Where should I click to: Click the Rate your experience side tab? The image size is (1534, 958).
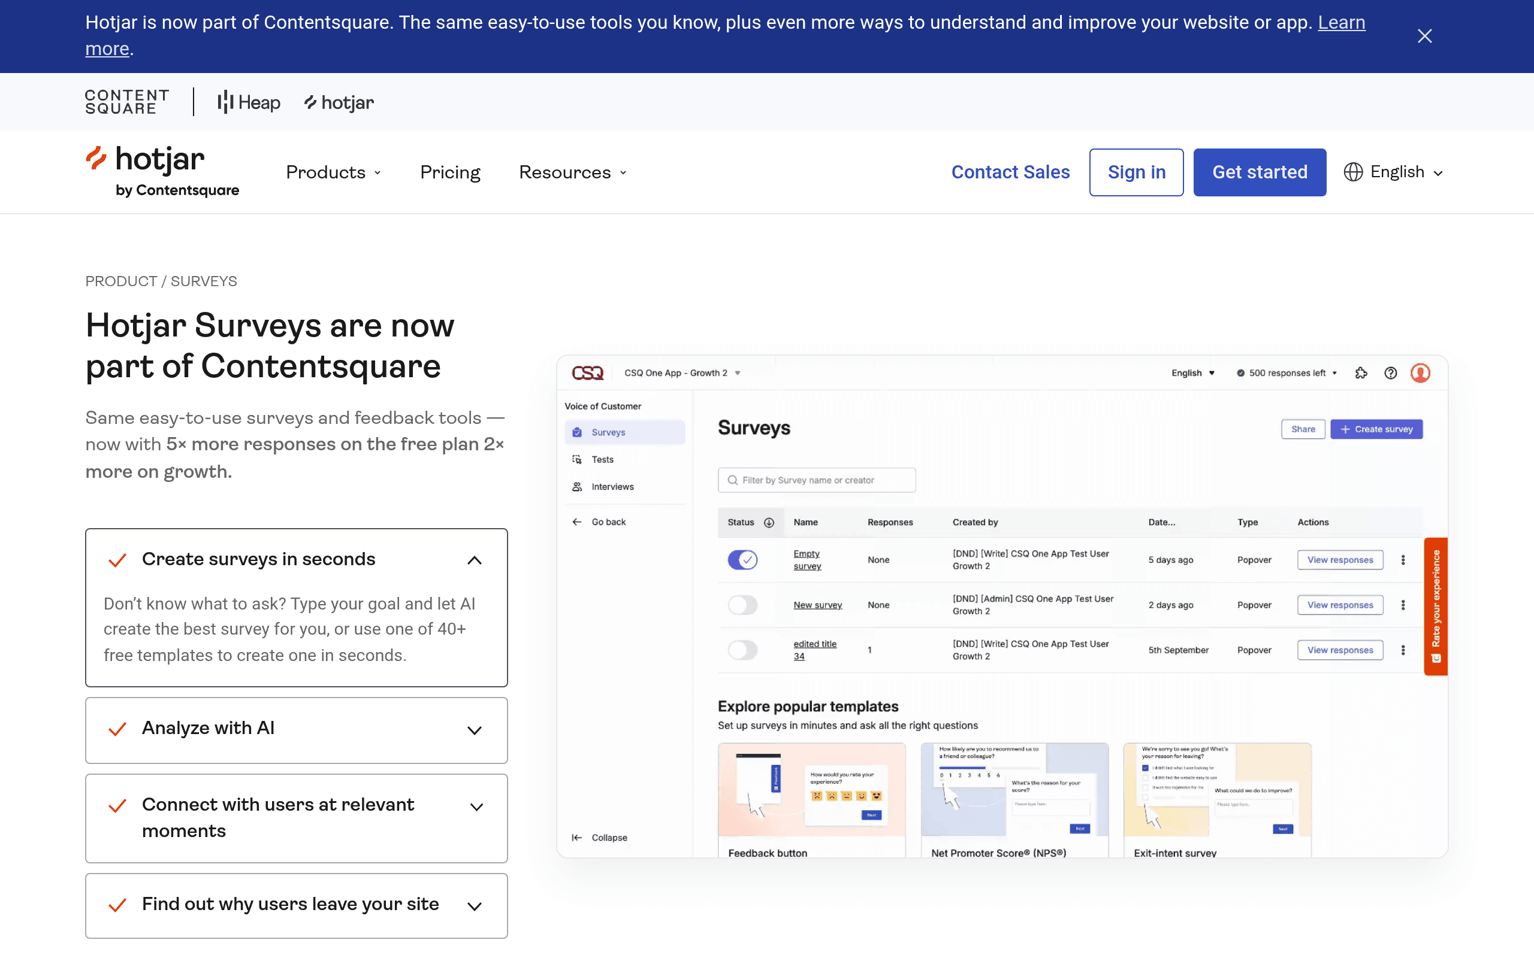(x=1436, y=607)
